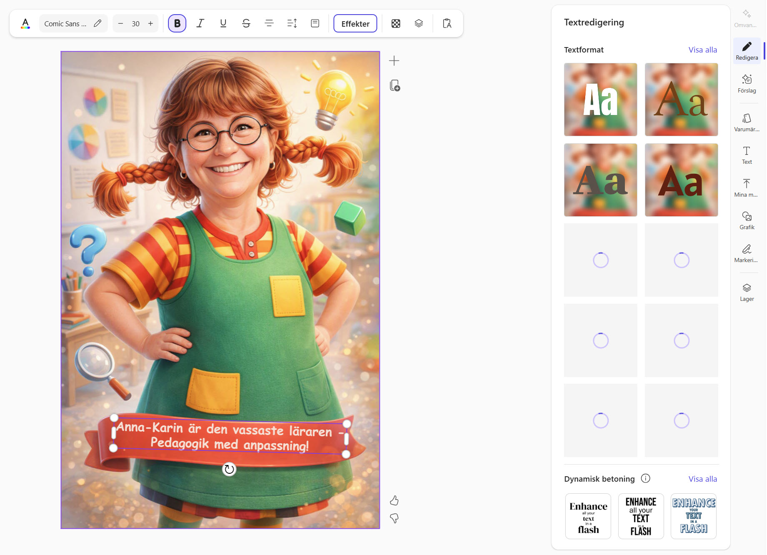This screenshot has height=555, width=767.
Task: Give thumbs up feedback on image
Action: 394,500
